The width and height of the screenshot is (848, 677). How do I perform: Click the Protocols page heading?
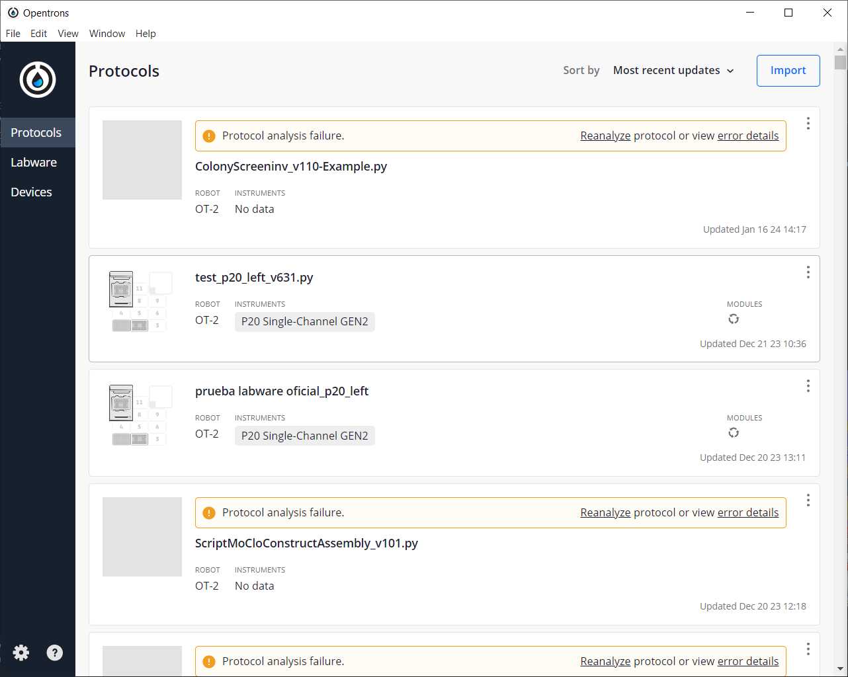pos(124,71)
